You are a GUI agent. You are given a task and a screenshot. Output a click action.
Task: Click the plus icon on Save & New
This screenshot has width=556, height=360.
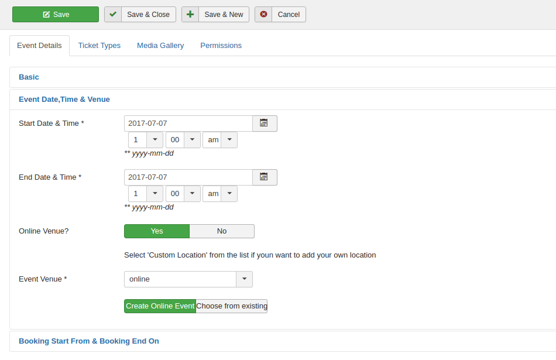190,15
